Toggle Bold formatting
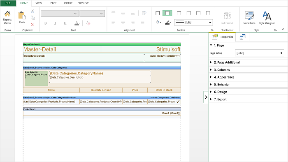Screen dimensions: 288x162 pyautogui.click(x=46, y=23)
